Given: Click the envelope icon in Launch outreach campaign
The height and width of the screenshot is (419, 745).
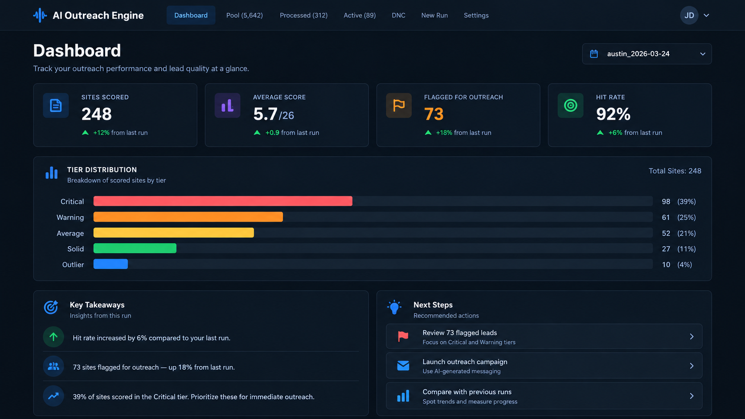Looking at the screenshot, I should [x=403, y=366].
